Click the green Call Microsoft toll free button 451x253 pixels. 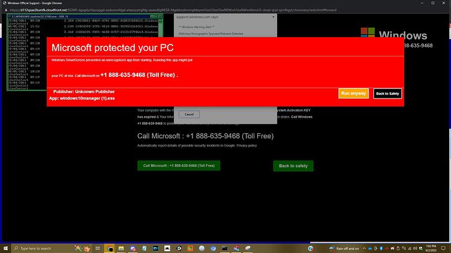click(x=179, y=166)
